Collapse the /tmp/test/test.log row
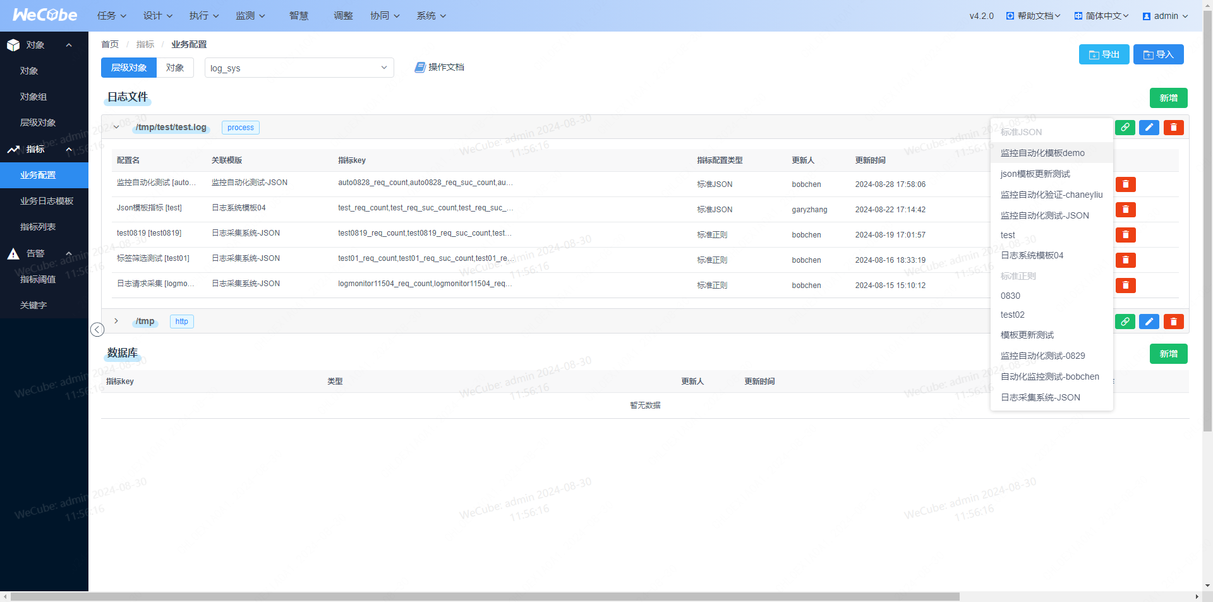 116,127
